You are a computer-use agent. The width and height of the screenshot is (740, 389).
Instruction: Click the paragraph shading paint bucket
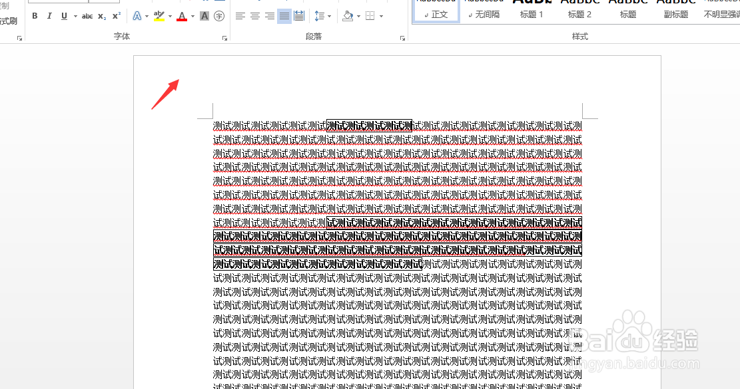pos(348,16)
